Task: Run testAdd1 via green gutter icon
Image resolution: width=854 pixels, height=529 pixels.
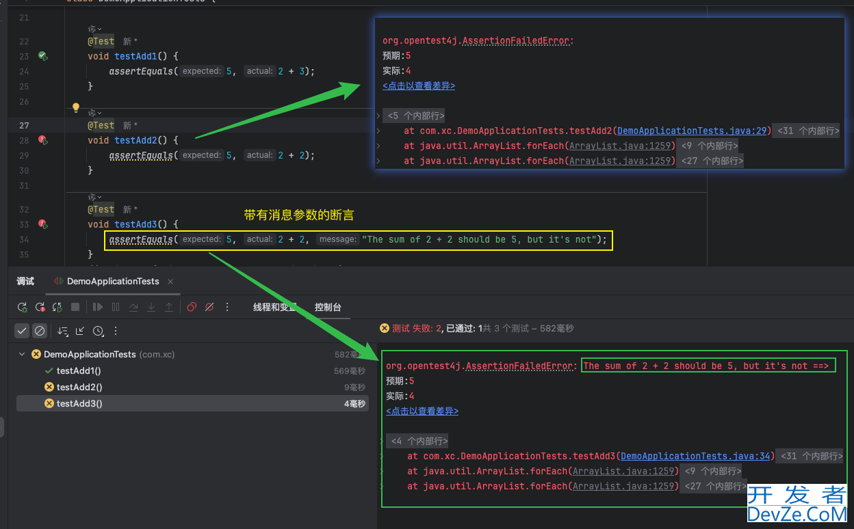Action: pos(42,56)
